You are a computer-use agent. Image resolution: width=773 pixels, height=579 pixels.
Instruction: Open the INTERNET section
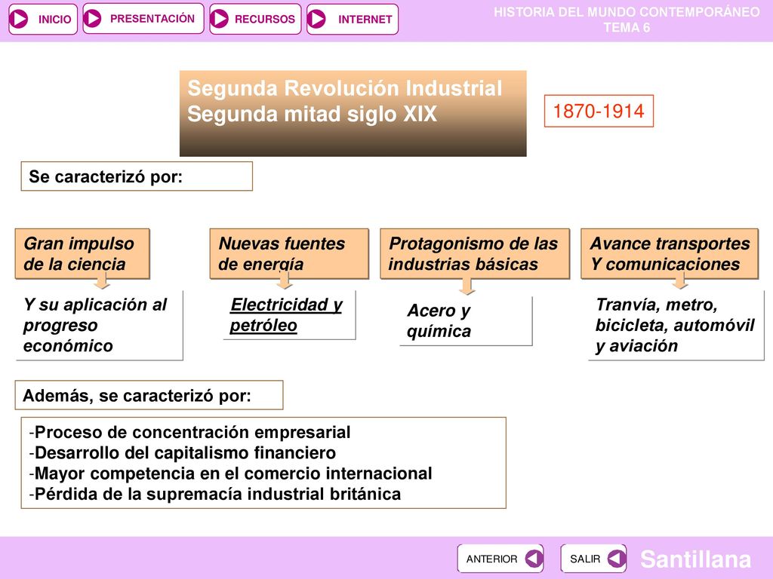click(x=352, y=19)
